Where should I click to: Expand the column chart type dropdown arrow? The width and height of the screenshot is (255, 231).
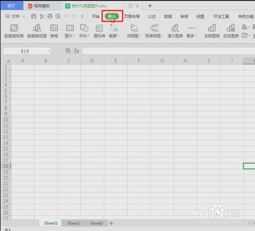point(249,27)
